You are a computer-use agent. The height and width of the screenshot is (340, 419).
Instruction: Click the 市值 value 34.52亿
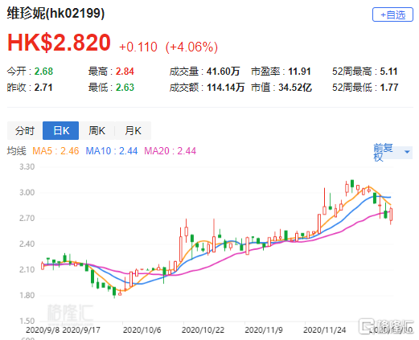click(295, 88)
